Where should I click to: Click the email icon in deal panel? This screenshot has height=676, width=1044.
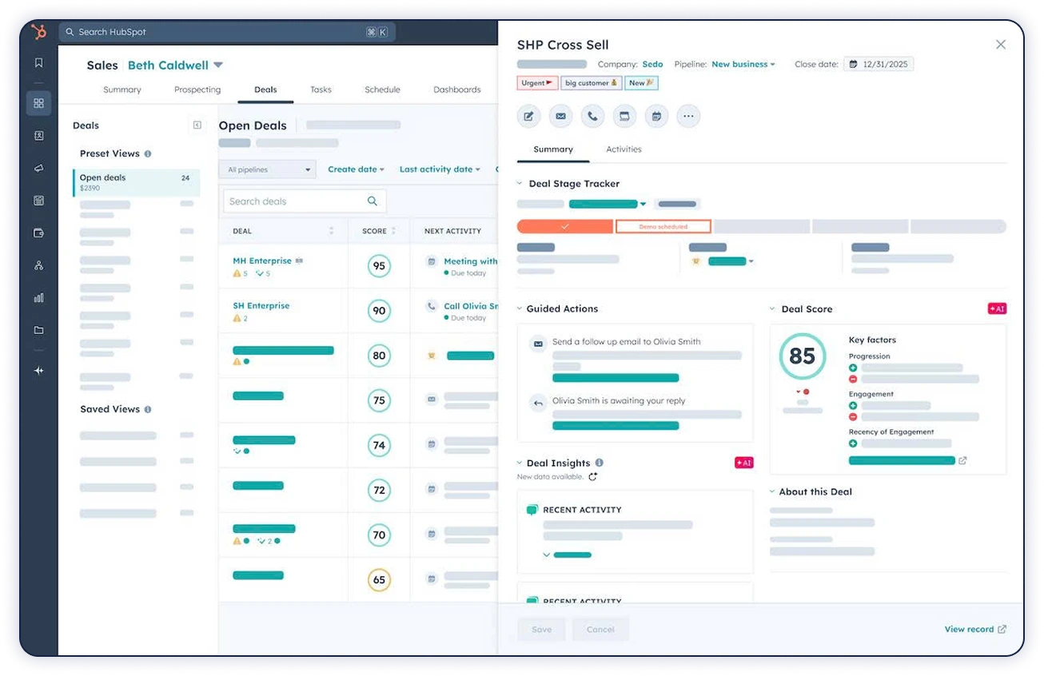pyautogui.click(x=560, y=117)
